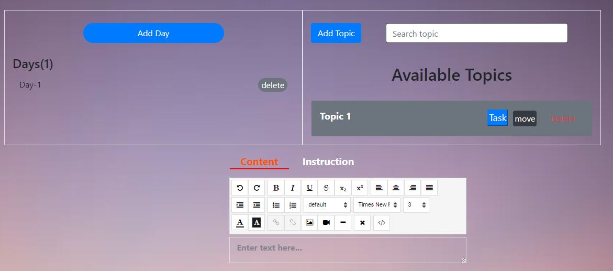
Task: Select the Content tab
Action: tap(259, 162)
